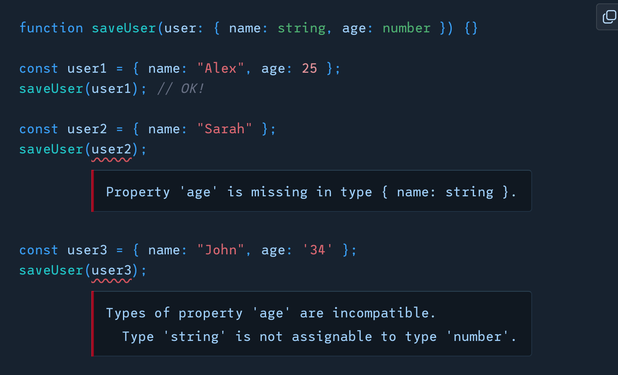Click the "not assignable to type 'number'" line
The image size is (618, 375).
(x=319, y=337)
